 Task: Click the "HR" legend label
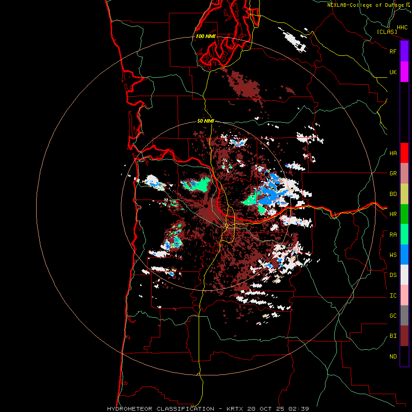(393, 214)
